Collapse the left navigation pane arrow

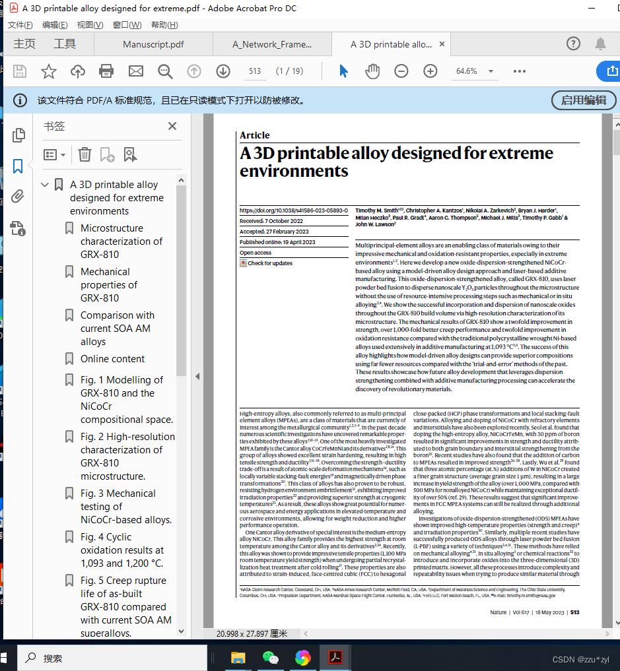[x=197, y=377]
